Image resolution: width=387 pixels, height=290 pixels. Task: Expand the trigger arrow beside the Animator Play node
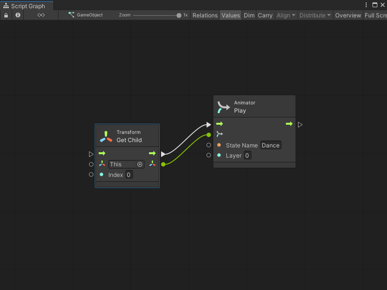pyautogui.click(x=300, y=124)
